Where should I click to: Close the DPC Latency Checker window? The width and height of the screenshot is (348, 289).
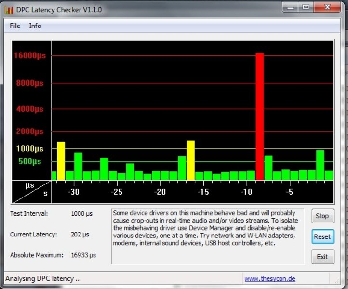tap(327, 8)
